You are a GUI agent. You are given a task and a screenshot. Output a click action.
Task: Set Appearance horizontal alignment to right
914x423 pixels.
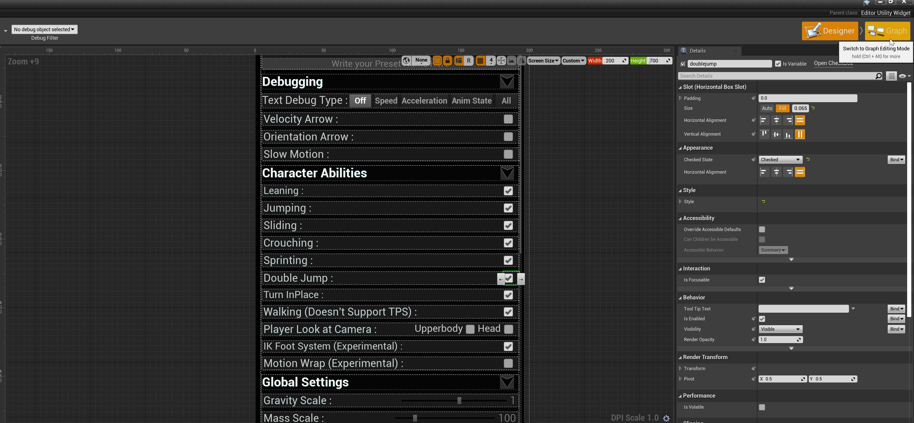(x=788, y=172)
